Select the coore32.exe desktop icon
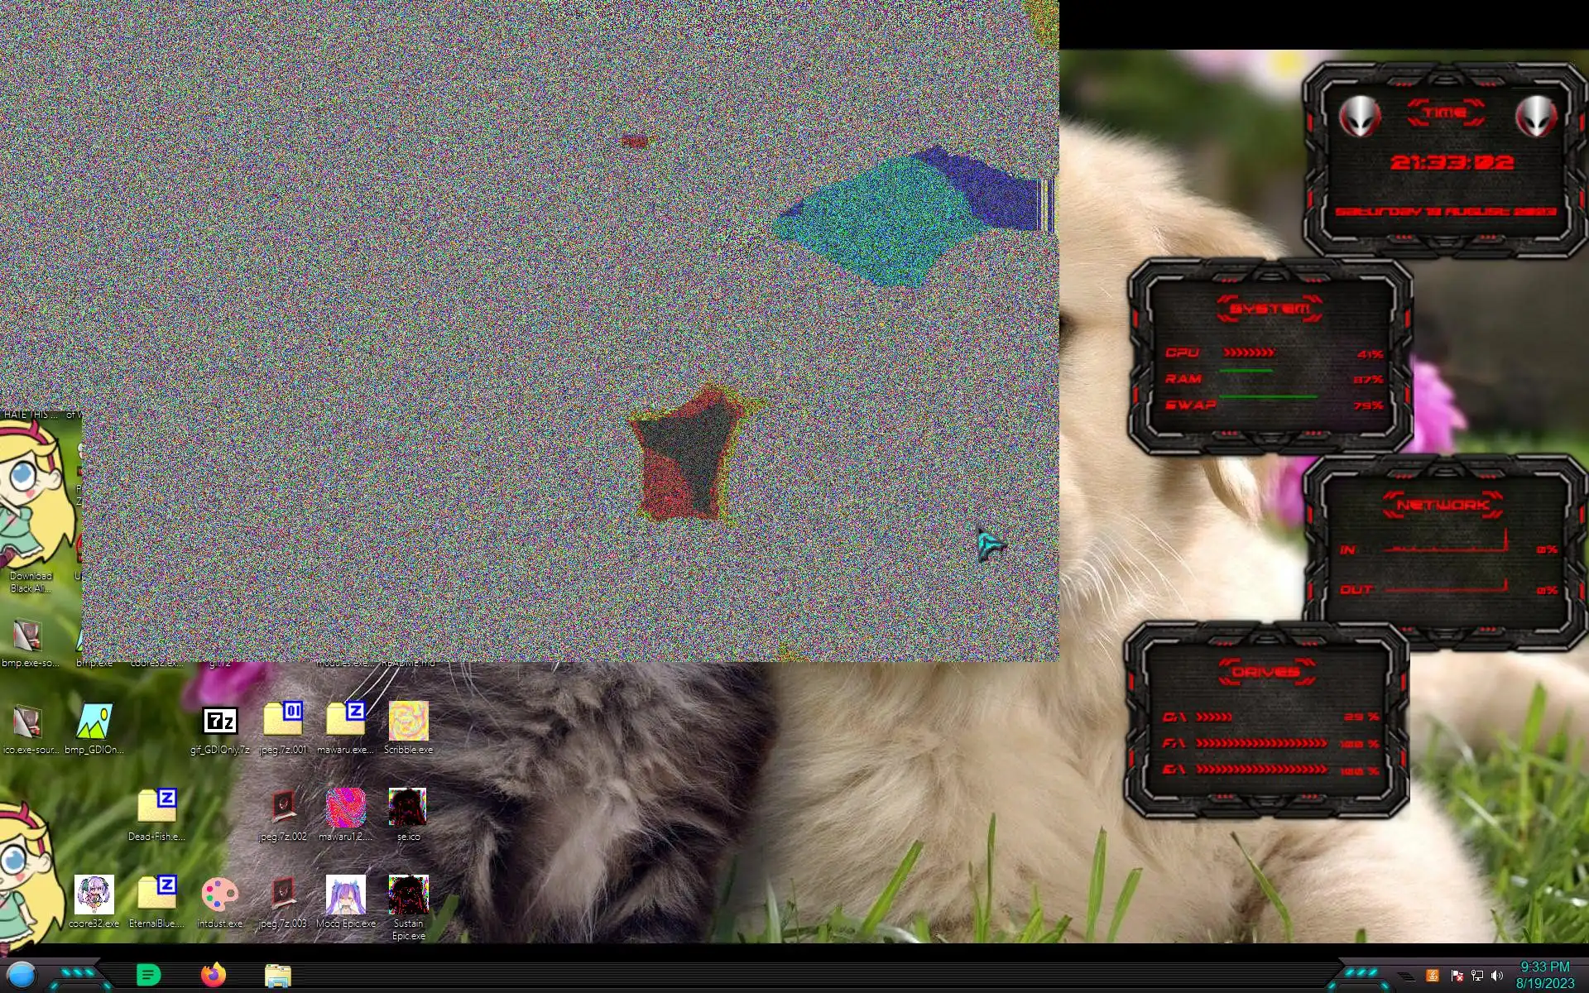 coord(94,895)
